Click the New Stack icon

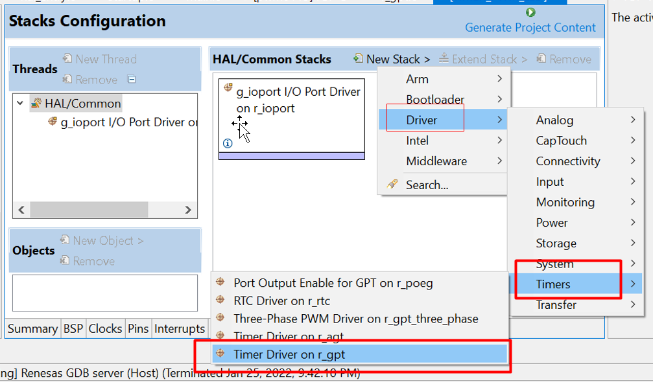pyautogui.click(x=358, y=59)
